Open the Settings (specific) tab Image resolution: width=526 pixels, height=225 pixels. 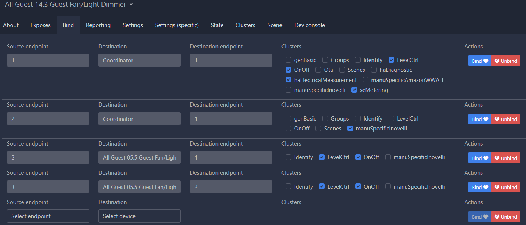click(x=177, y=25)
